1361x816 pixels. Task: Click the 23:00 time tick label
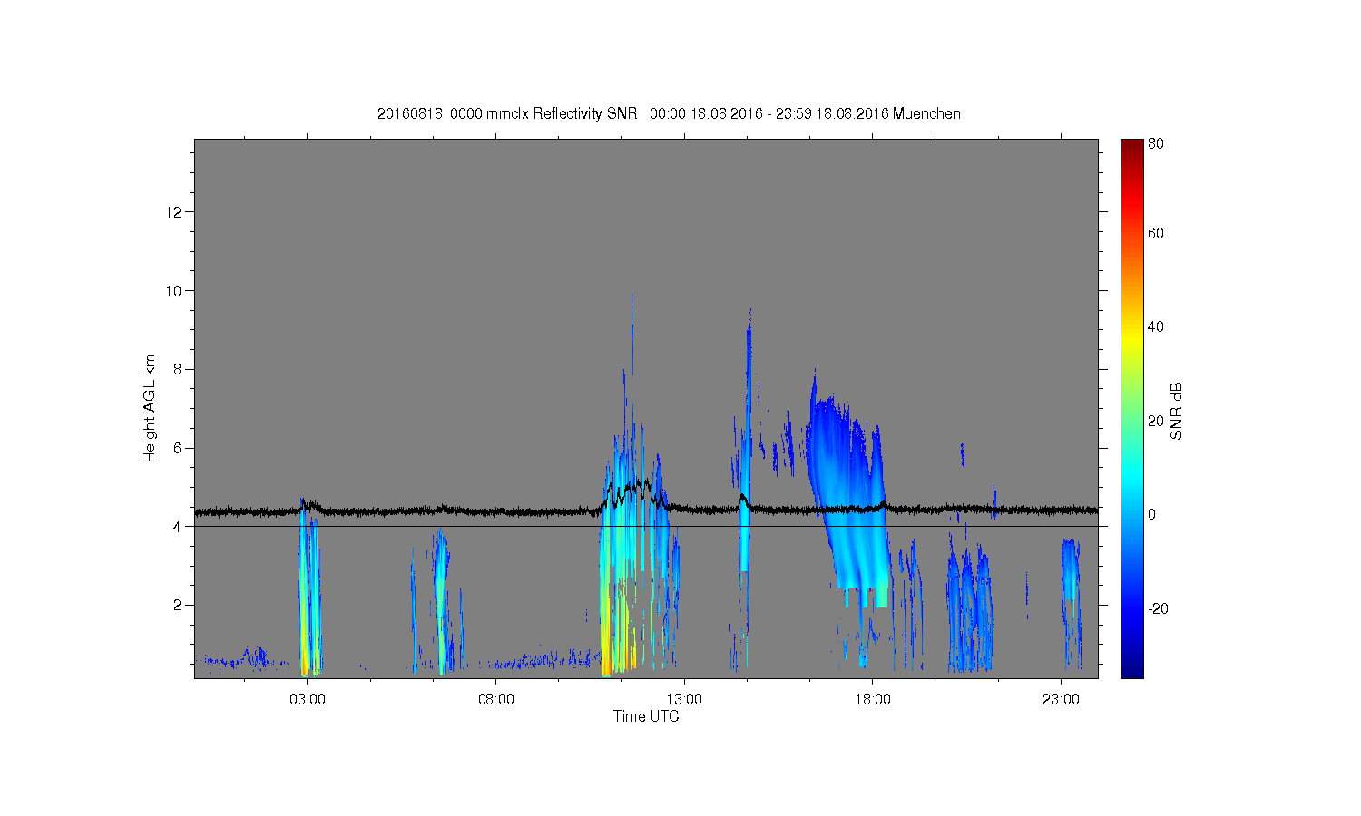coord(1061,700)
